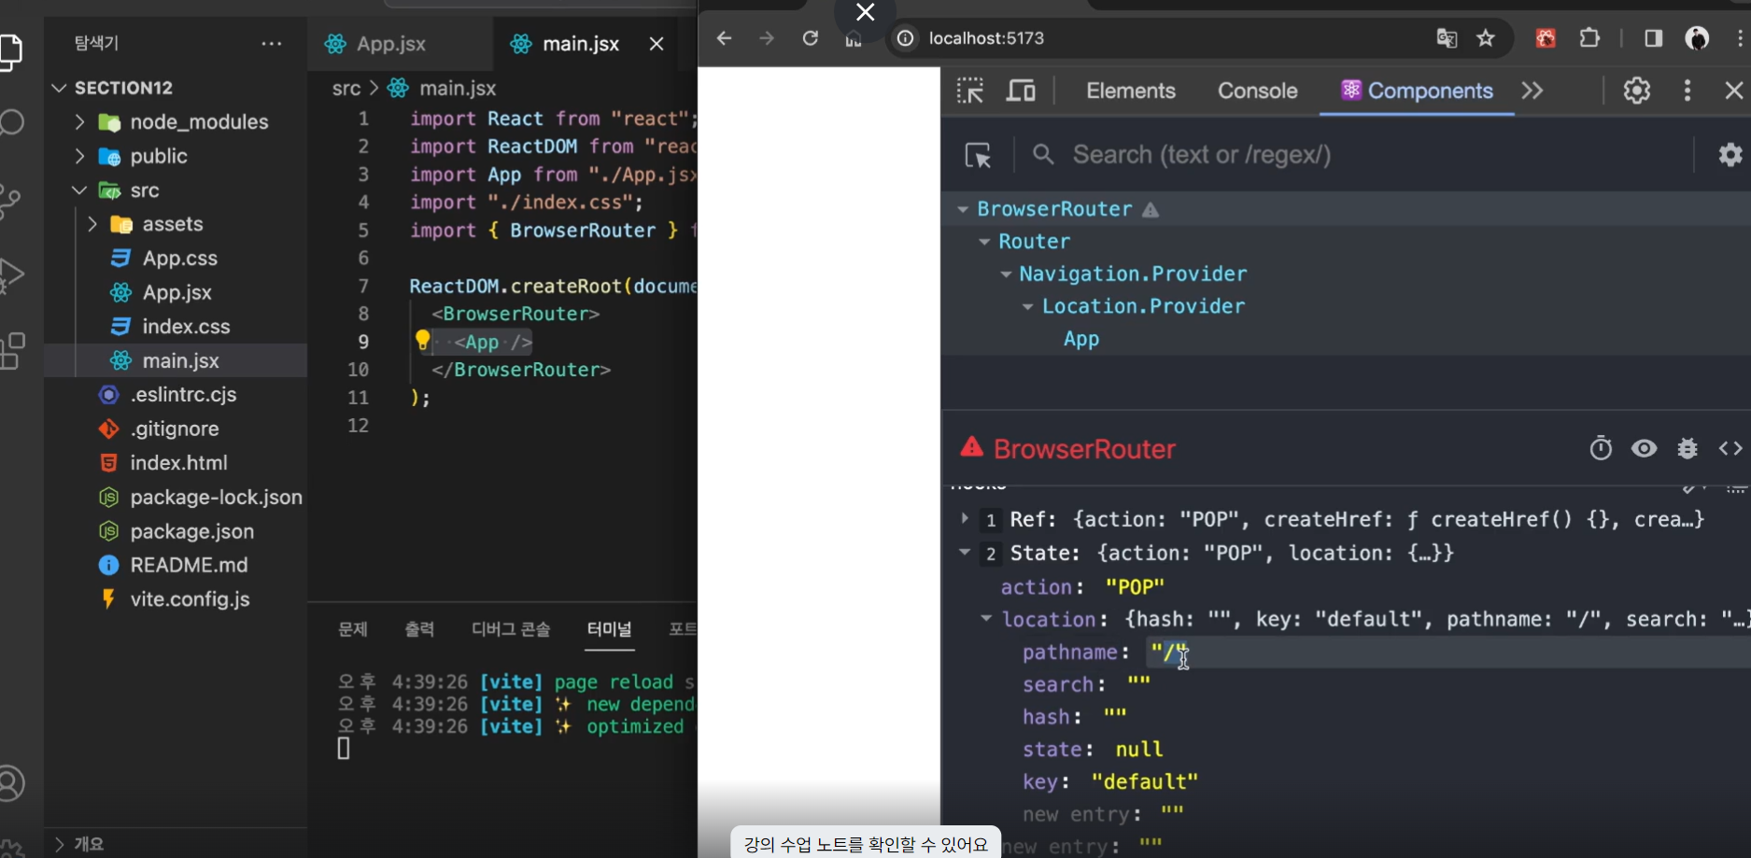
Task: Select an element to inspect in DevTools
Action: pos(970,91)
